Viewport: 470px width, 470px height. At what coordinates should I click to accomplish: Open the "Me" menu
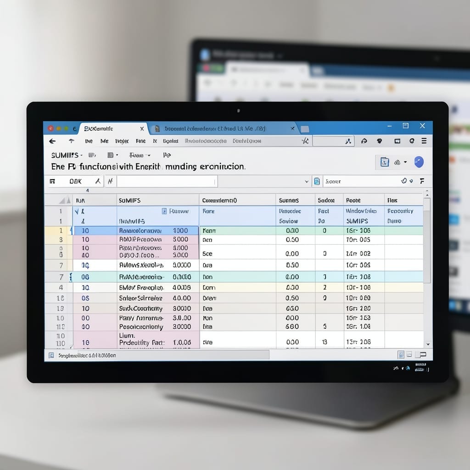(104, 141)
